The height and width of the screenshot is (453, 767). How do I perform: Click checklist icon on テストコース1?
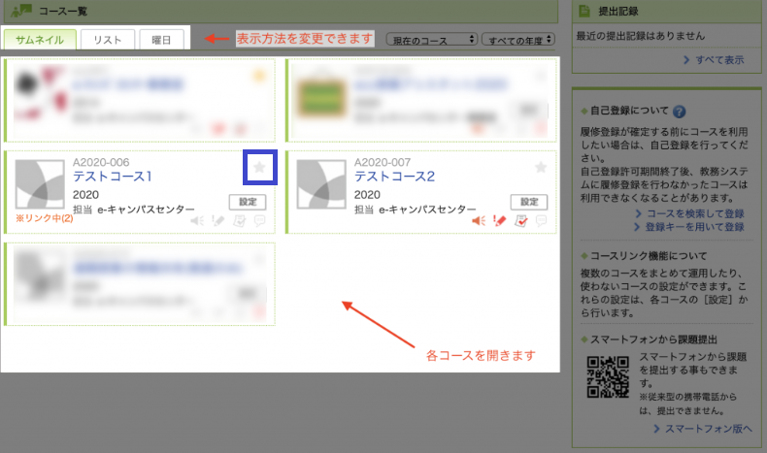click(x=240, y=221)
